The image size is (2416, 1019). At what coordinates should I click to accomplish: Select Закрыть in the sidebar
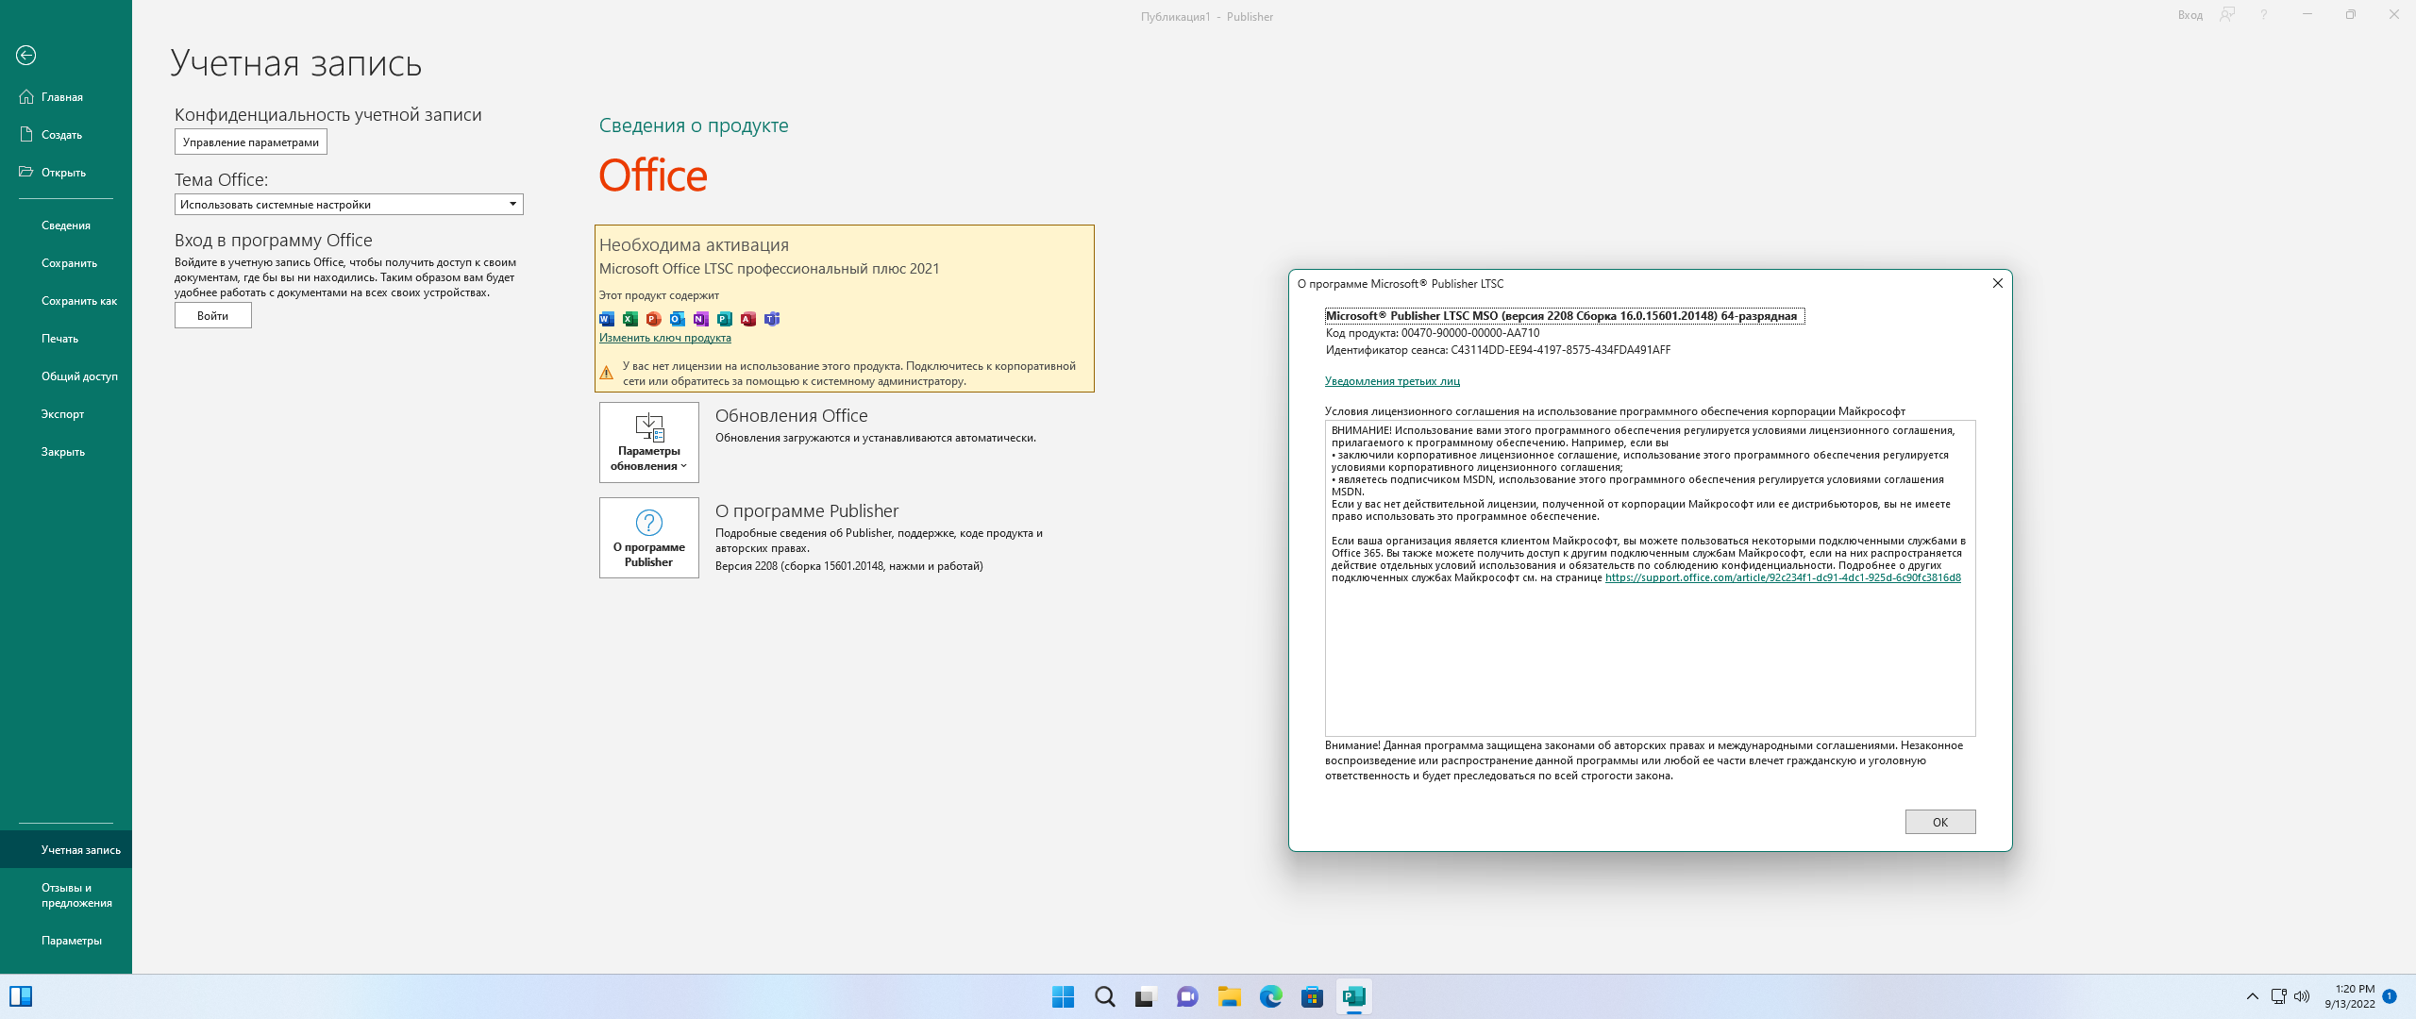[66, 452]
